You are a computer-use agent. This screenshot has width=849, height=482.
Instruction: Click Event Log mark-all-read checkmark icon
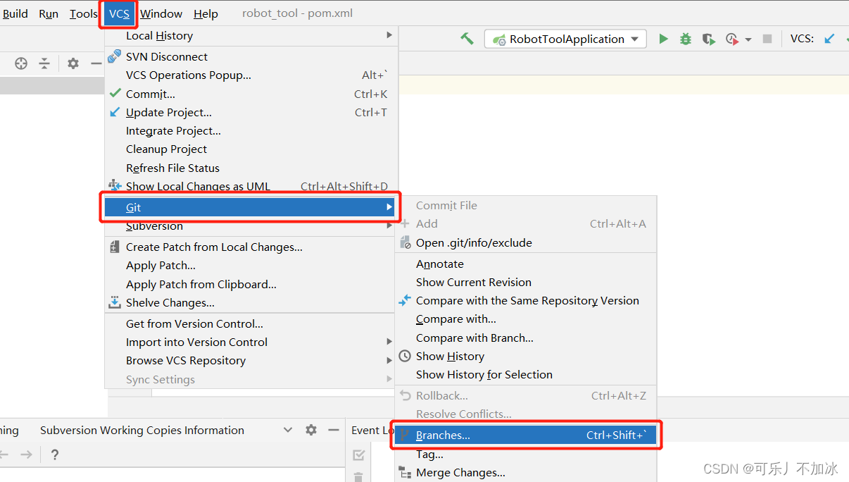(359, 455)
